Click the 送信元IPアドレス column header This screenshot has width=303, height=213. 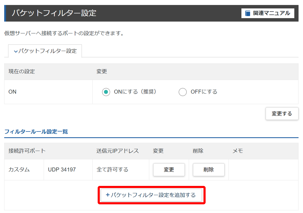pyautogui.click(x=117, y=151)
